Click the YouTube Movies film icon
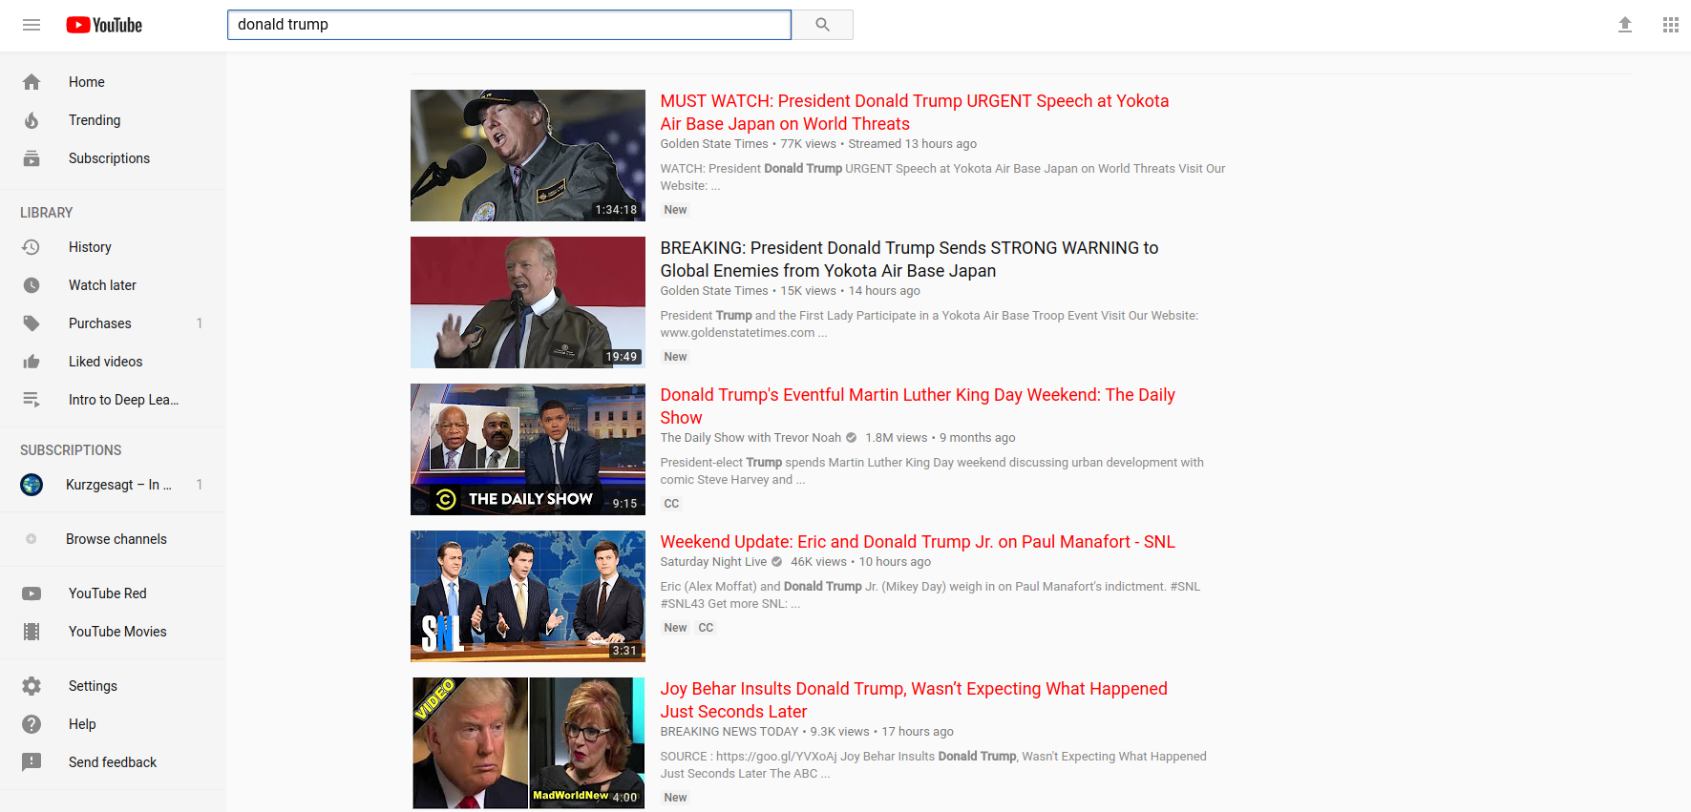Screen dimensions: 1691x812 pyautogui.click(x=32, y=632)
